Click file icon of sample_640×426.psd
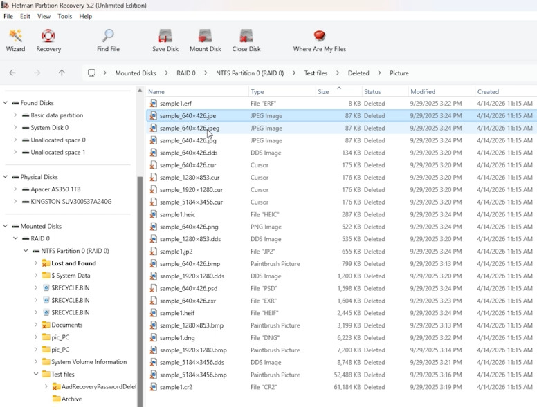This screenshot has height=407, width=537. pos(154,288)
